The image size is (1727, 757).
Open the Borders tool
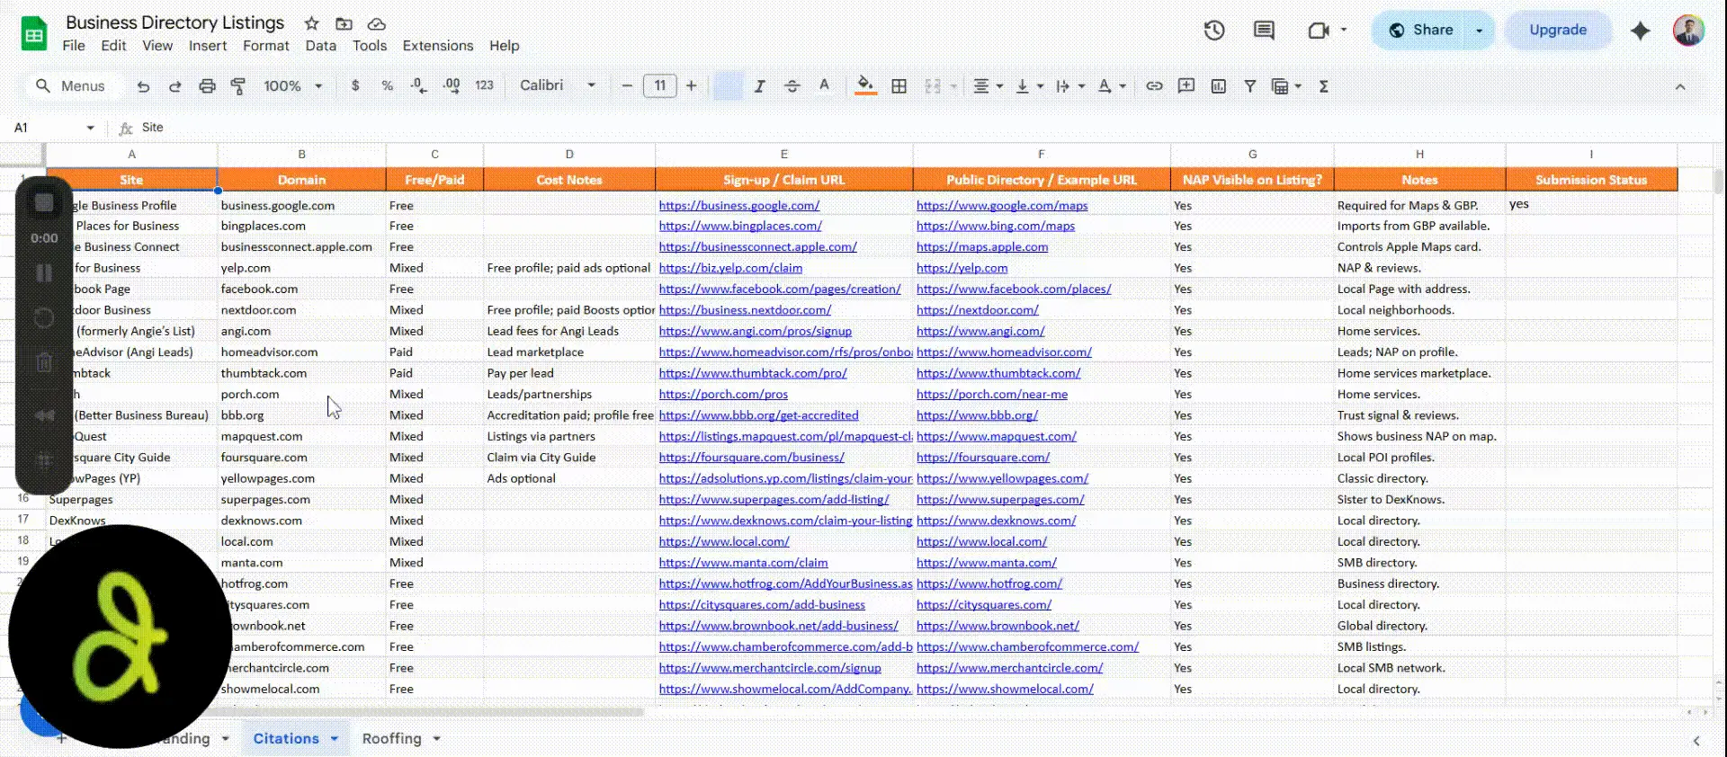click(899, 86)
